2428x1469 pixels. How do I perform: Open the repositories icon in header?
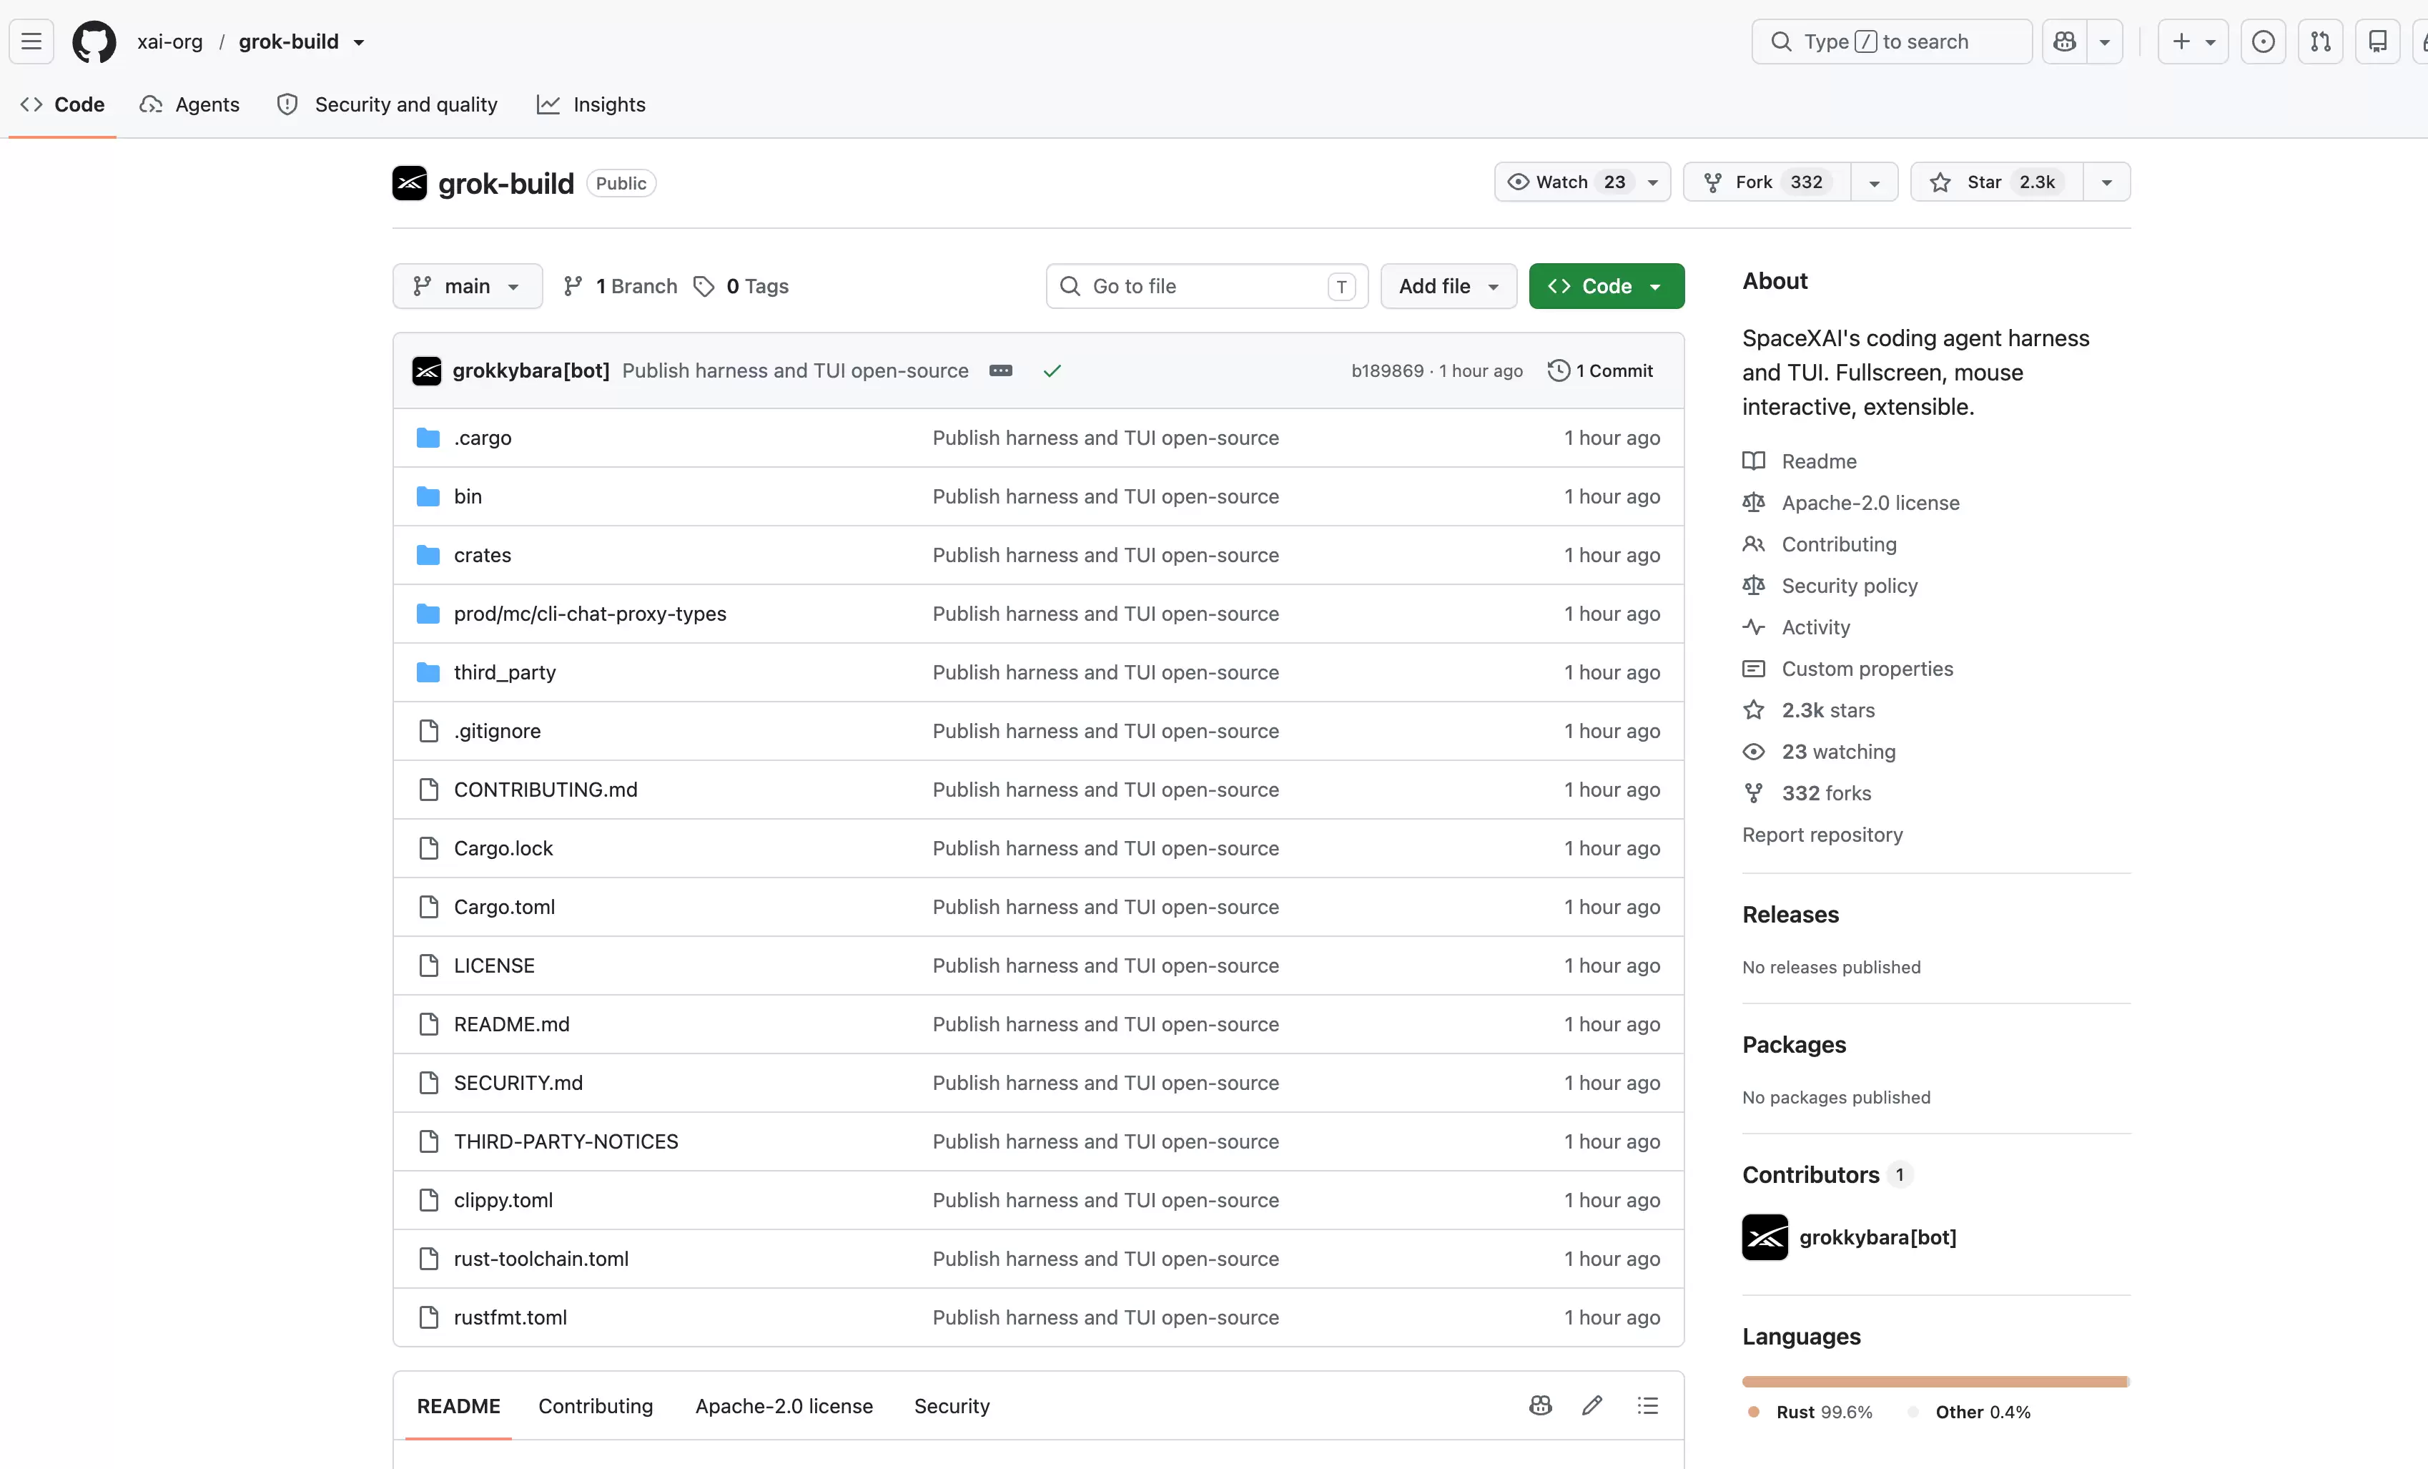tap(2378, 41)
